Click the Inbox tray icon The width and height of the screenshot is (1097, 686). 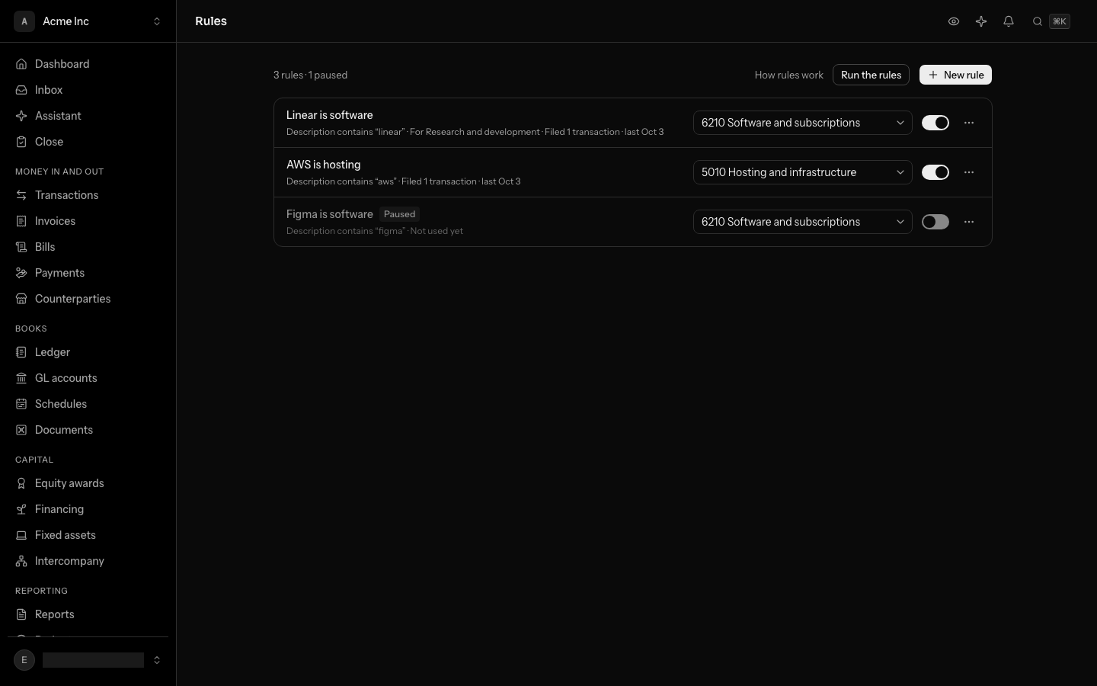point(21,90)
